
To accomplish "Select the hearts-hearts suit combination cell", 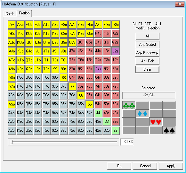I will (156, 122).
